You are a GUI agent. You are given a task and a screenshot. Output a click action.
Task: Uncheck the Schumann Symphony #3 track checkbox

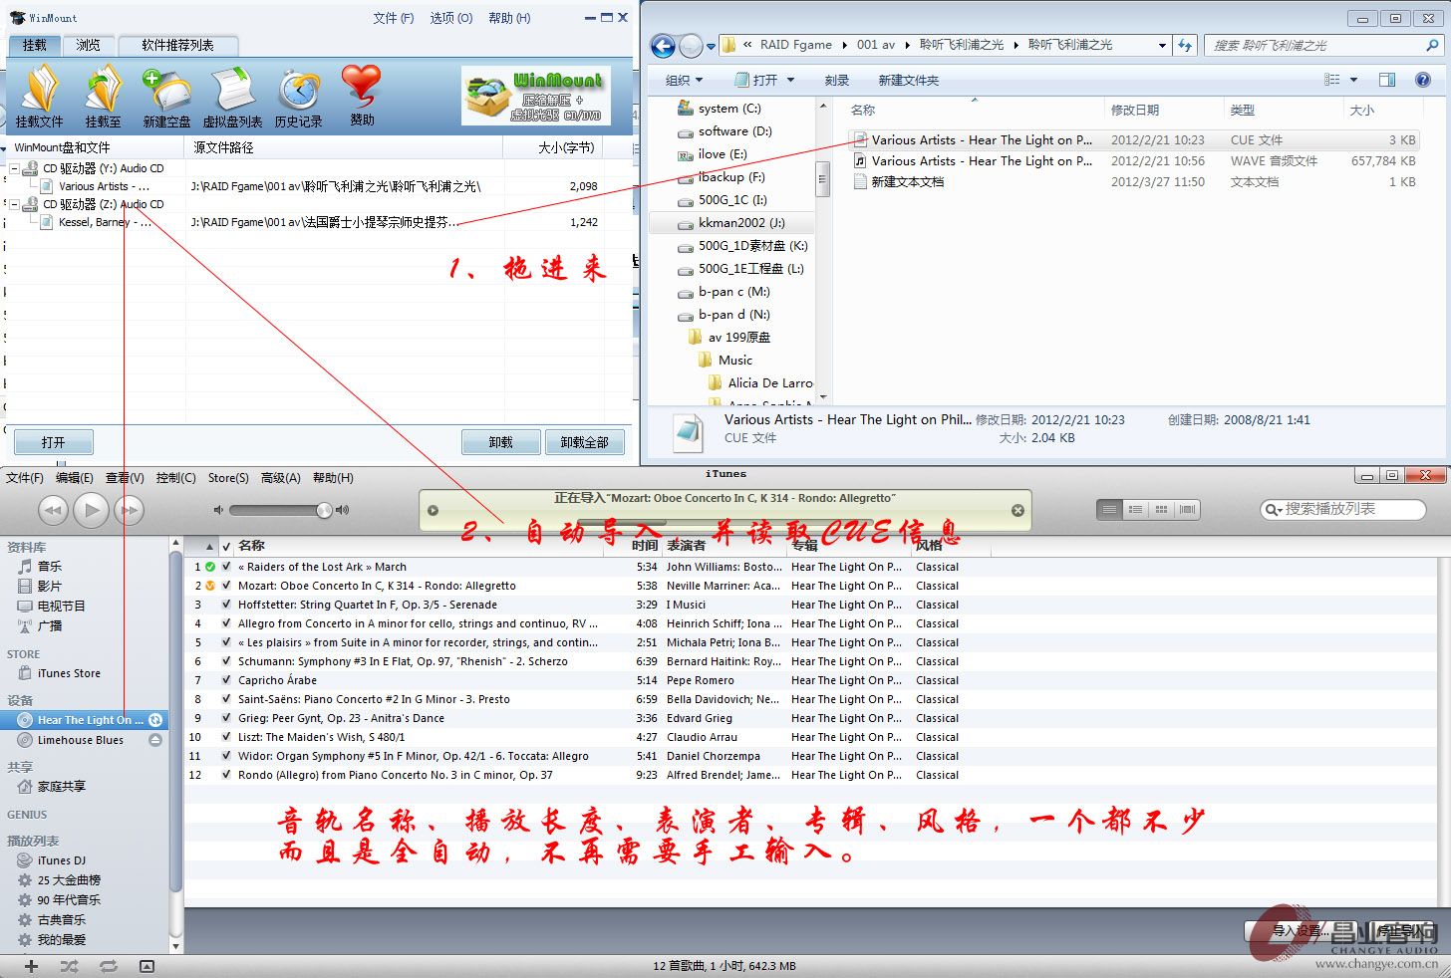click(x=227, y=661)
